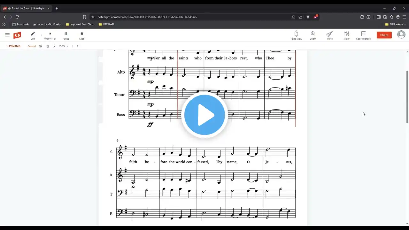Viewport: 409px width, 230px height.
Task: Click the eighth note icon in palette bar
Action: 77,46
